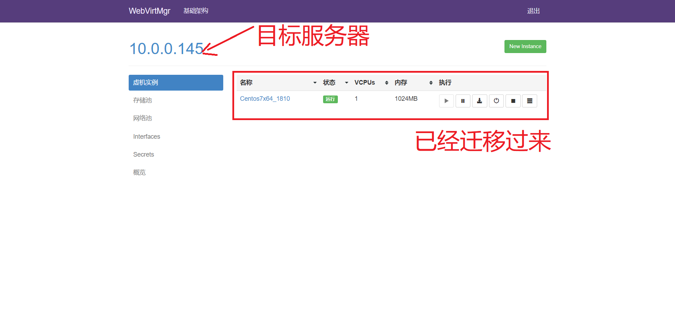Sort instances by VCPUs column arrows

[387, 83]
